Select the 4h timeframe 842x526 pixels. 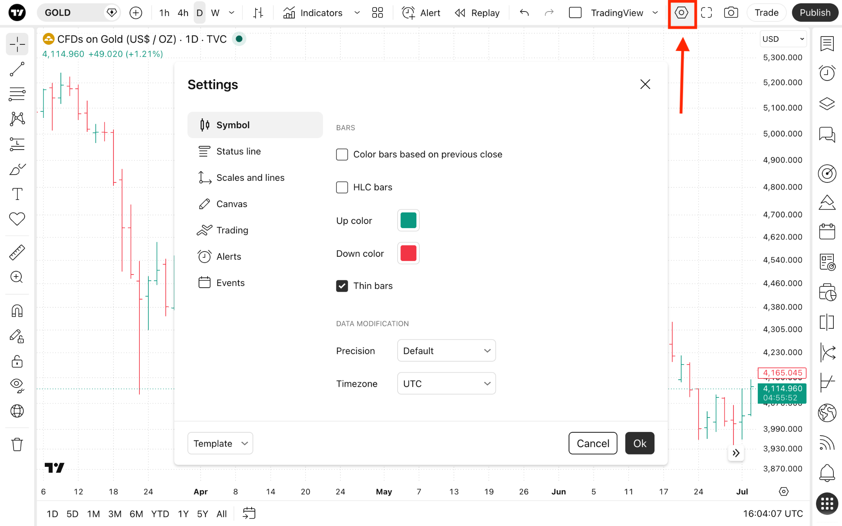(x=183, y=13)
